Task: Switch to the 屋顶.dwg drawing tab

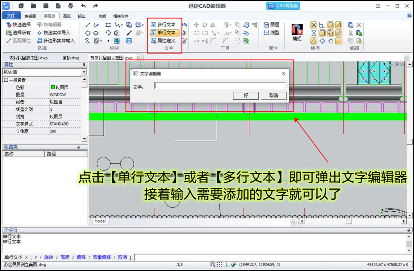Action: 70,57
